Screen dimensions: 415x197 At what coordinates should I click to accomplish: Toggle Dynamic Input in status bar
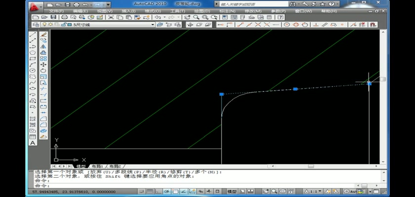[x=201, y=191]
